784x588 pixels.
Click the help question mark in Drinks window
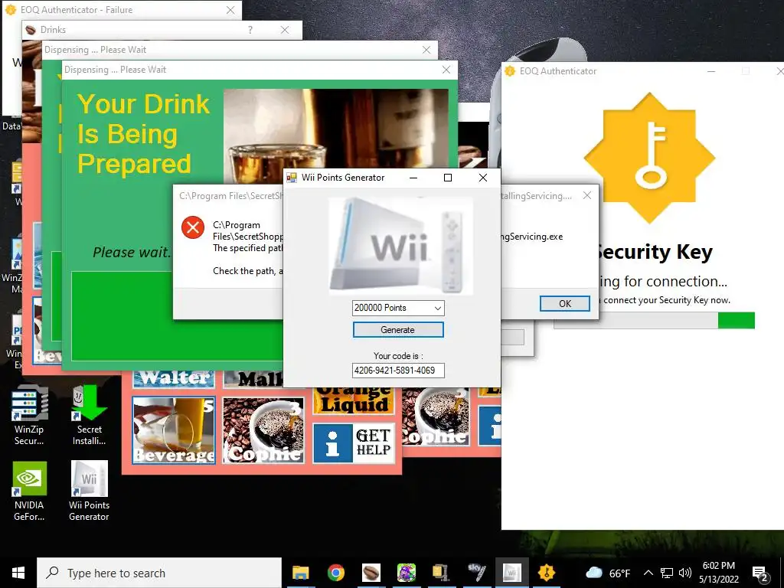(250, 30)
